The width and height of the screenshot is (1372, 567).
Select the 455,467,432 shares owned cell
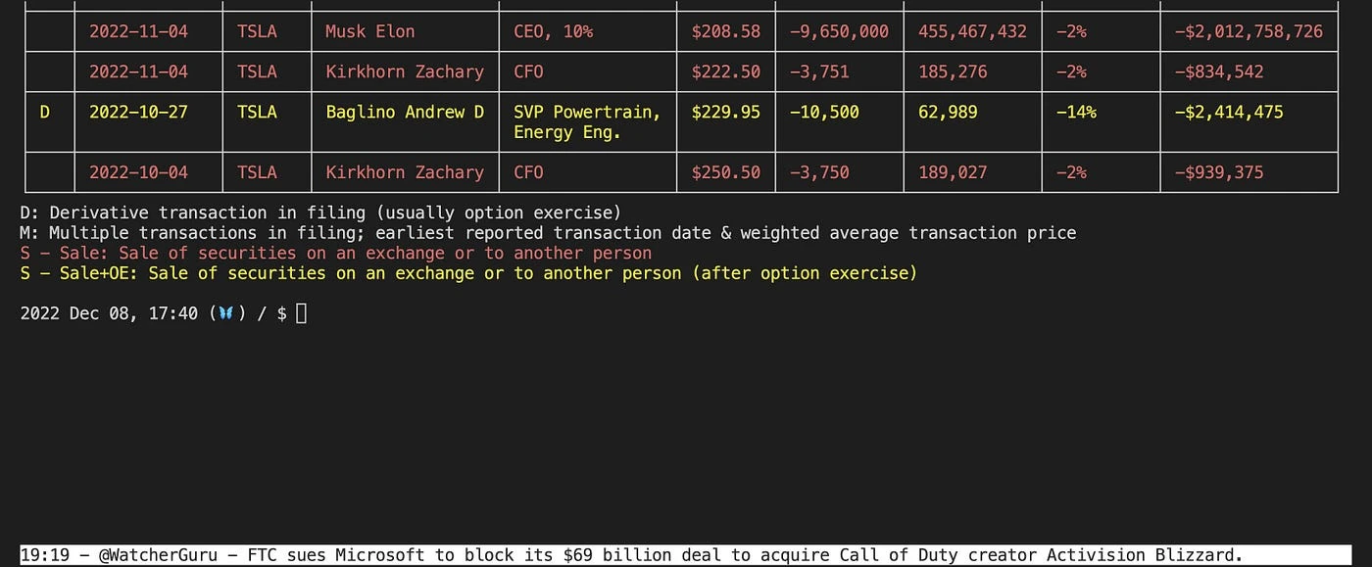point(972,31)
